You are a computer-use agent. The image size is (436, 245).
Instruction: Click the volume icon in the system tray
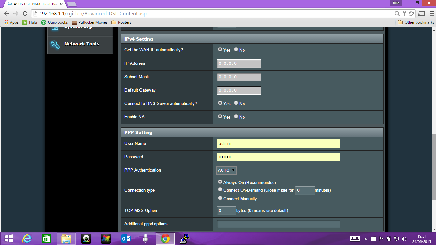404,238
